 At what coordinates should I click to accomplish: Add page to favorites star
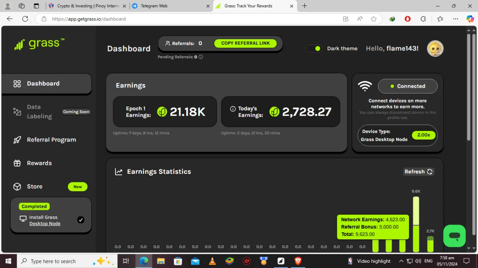tap(374, 19)
